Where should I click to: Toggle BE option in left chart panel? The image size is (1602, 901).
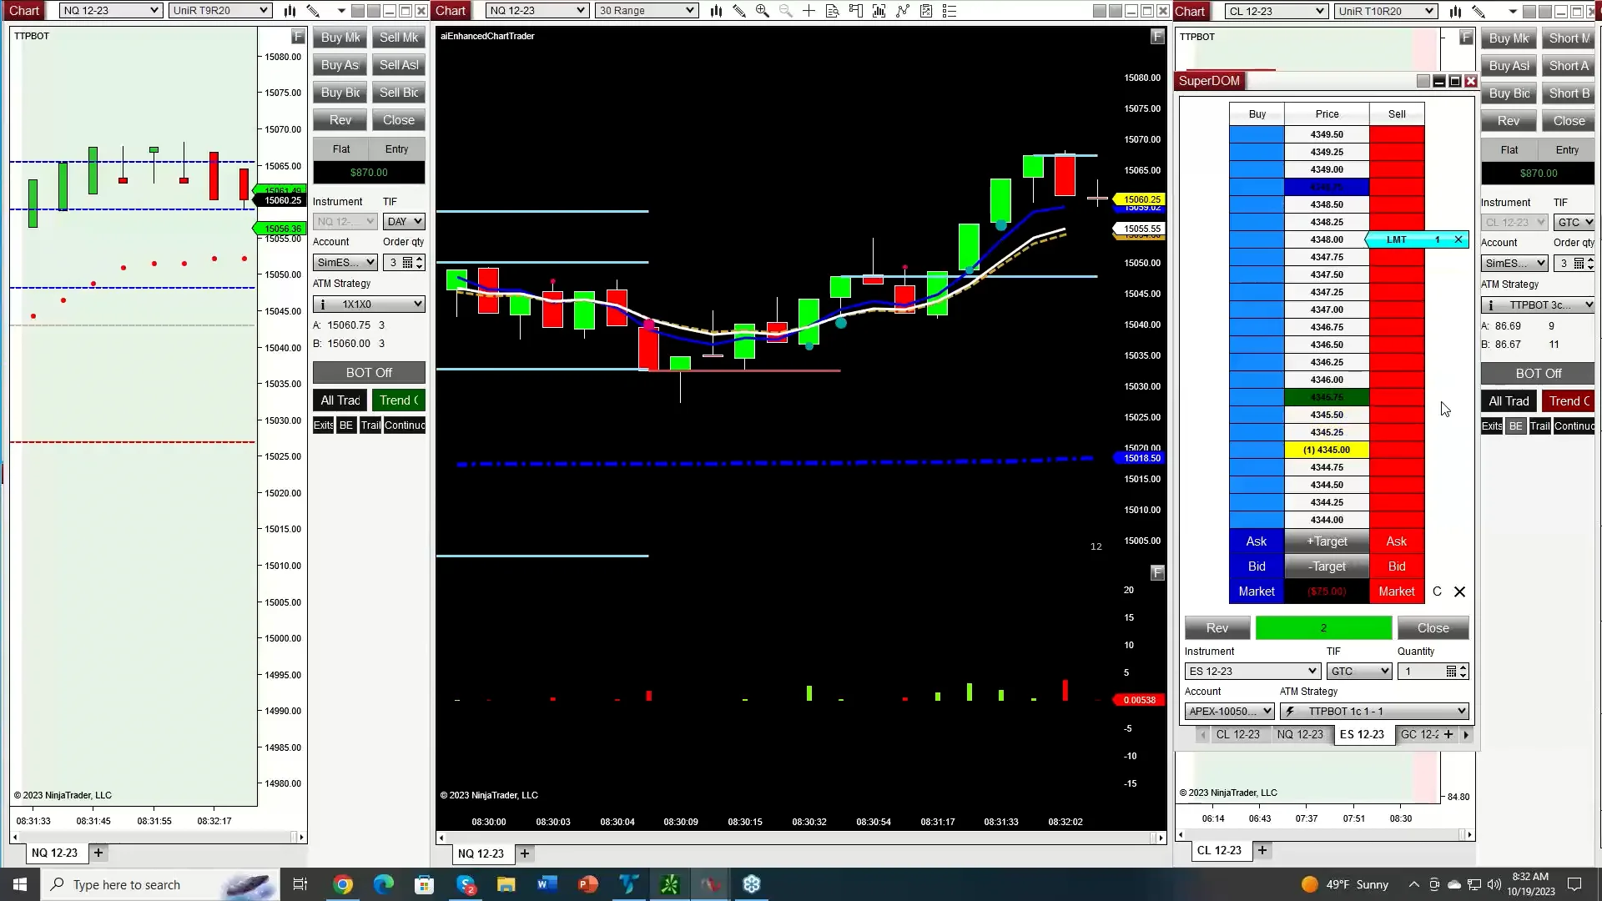point(346,425)
